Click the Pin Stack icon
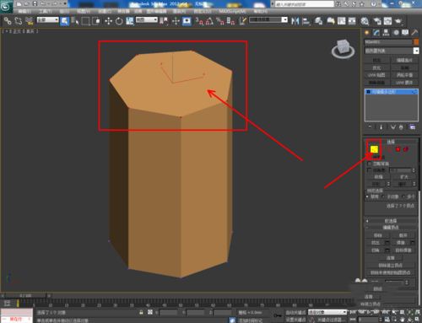Screen dimensions: 422x323 pyautogui.click(x=370, y=127)
